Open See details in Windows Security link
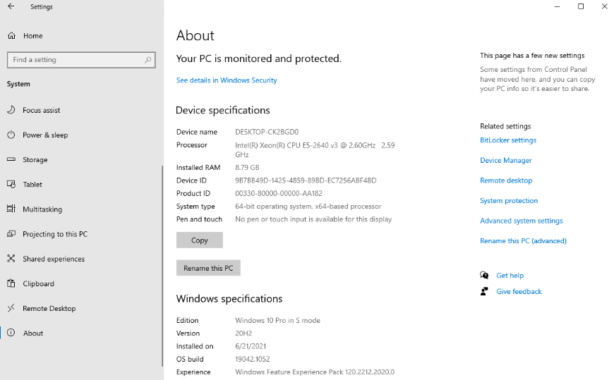This screenshot has height=380, width=614. (227, 80)
